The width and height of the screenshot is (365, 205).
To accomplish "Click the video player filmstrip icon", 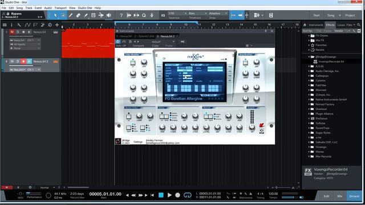I will coord(271,15).
